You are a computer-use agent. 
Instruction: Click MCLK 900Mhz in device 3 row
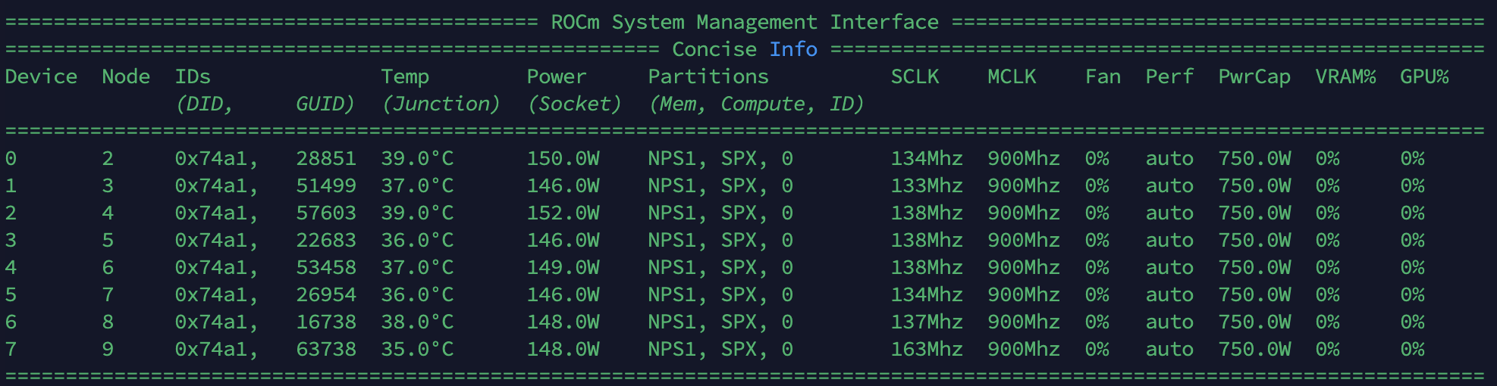pyautogui.click(x=1024, y=240)
